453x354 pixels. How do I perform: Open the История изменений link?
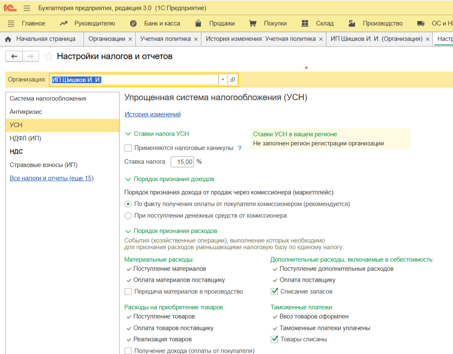(152, 115)
